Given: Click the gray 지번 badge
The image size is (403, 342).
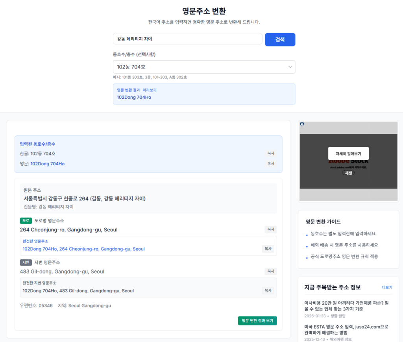Looking at the screenshot, I should [26, 263].
